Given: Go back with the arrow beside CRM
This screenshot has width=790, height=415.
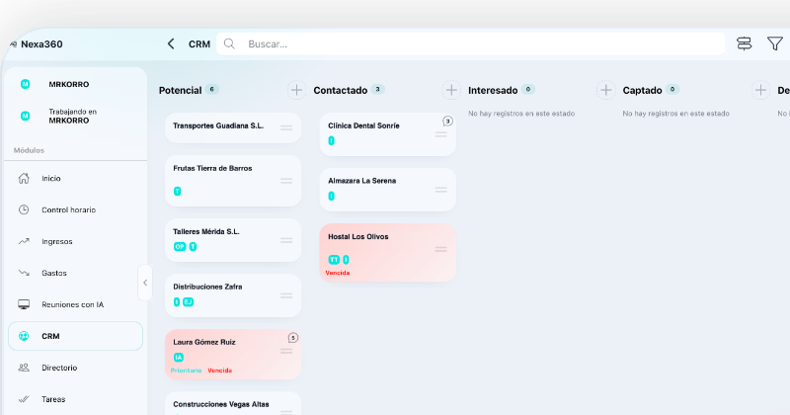Looking at the screenshot, I should point(171,43).
